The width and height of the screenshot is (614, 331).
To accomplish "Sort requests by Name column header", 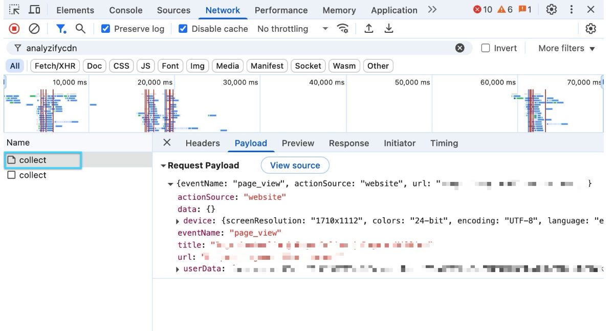I will 78,143.
